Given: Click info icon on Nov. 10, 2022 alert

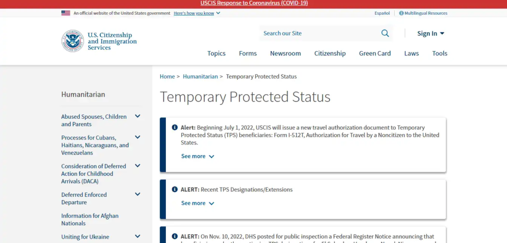Looking at the screenshot, I should [175, 236].
